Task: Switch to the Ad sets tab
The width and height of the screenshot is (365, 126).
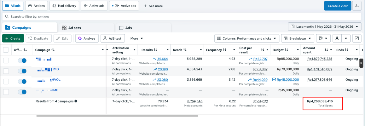Action: pos(87,28)
